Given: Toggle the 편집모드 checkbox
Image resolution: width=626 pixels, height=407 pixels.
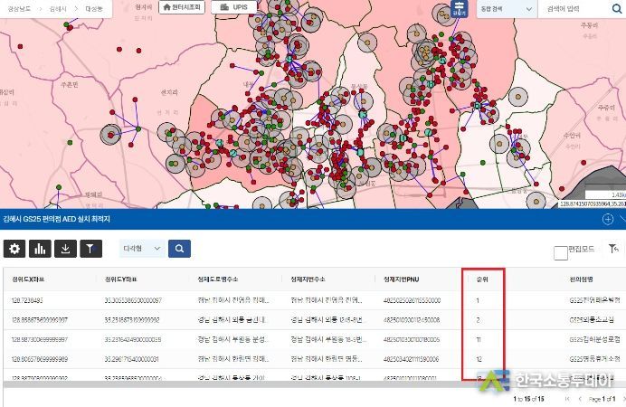Looking at the screenshot, I should pos(561,253).
